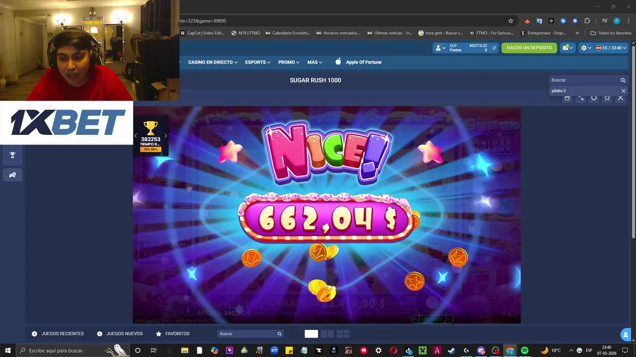Expand the PROMO menu
Viewport: 636px width, 357px height.
click(289, 62)
